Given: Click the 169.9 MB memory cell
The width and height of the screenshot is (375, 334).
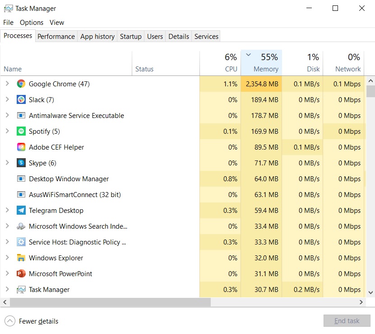Looking at the screenshot, I should 261,132.
